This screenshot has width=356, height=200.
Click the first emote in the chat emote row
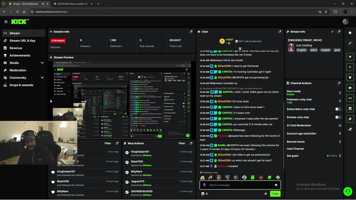pyautogui.click(x=202, y=177)
